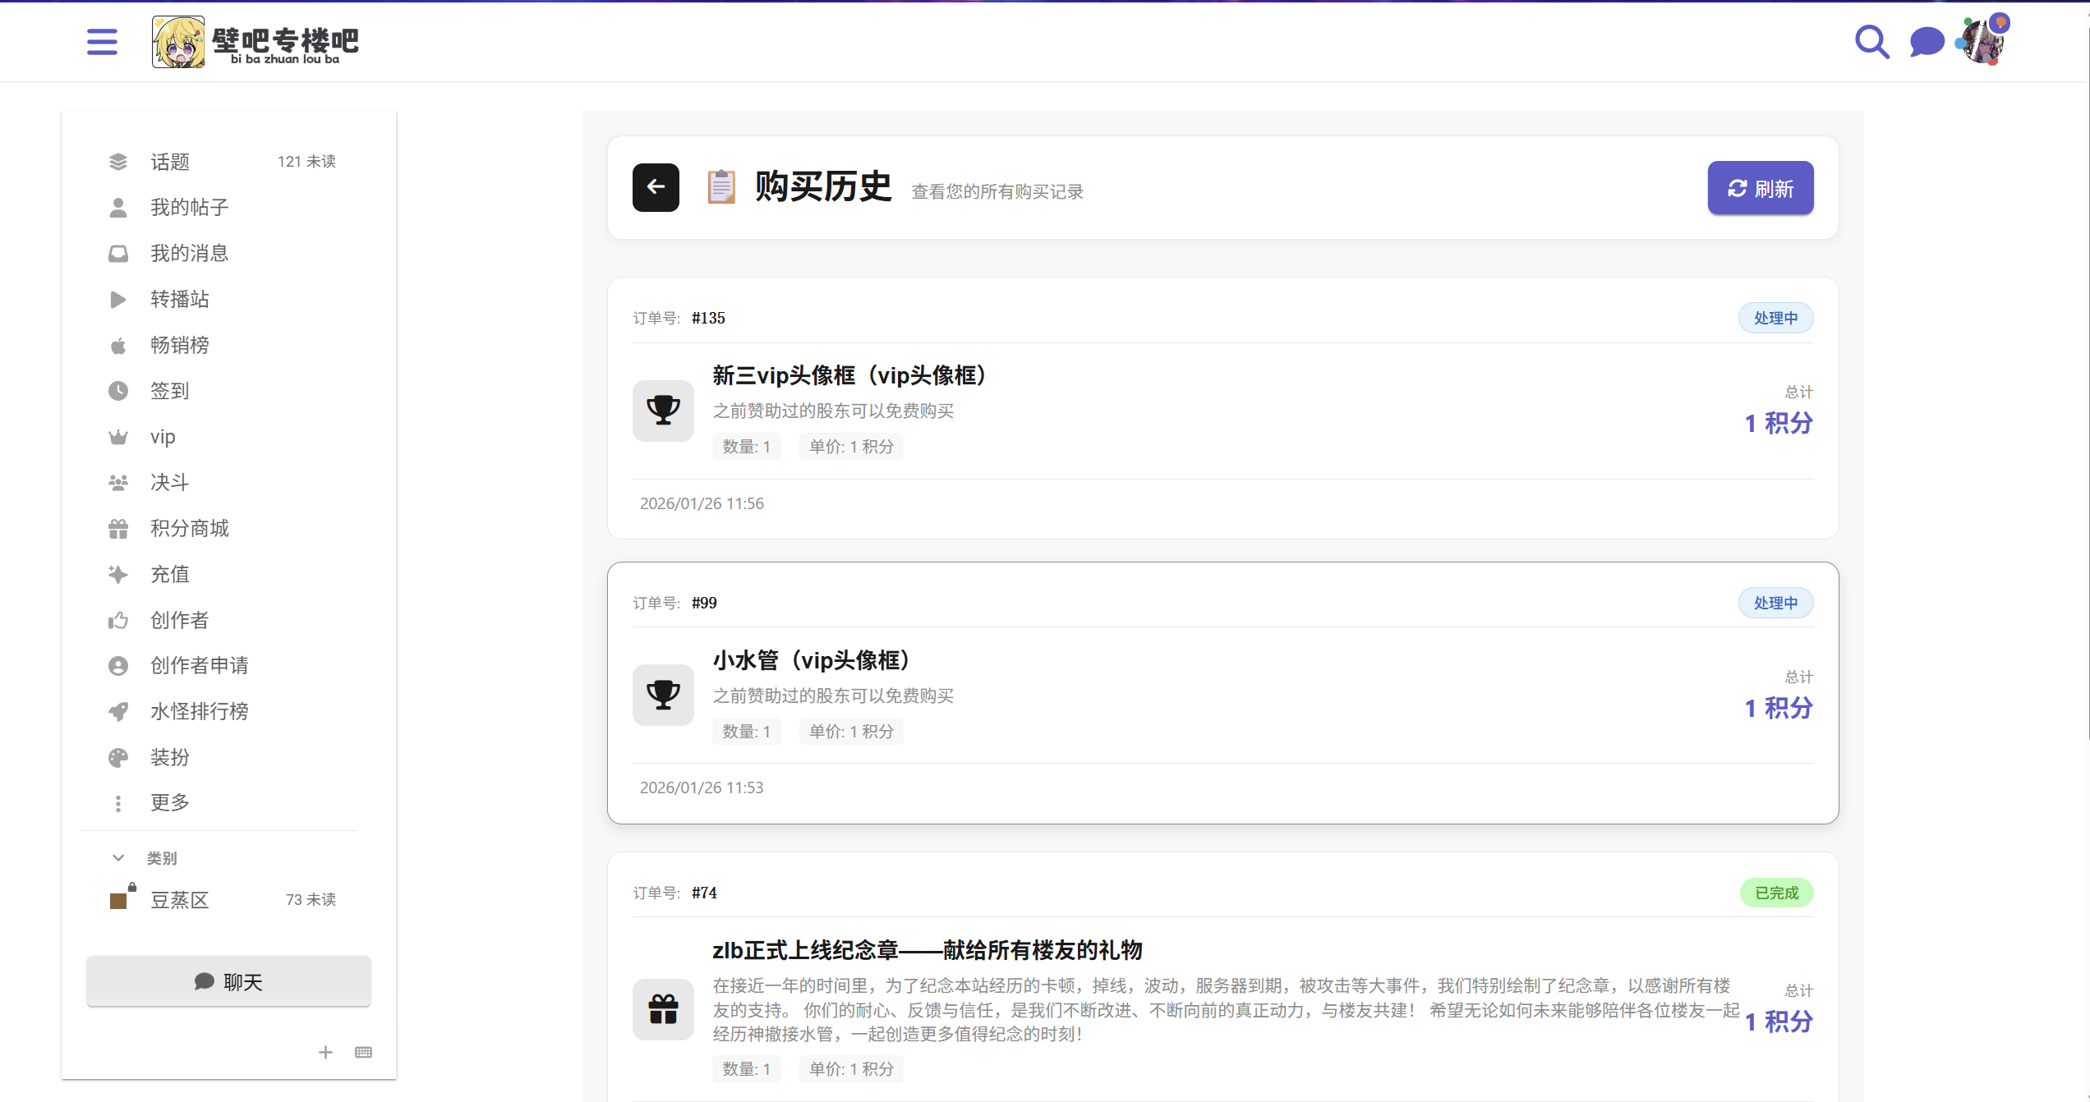Click the 壁吧专楼吧 site logo
Viewport: 2090px width, 1102px height.
(255, 41)
